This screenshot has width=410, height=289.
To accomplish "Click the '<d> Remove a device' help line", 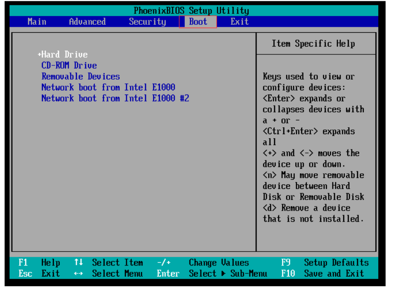I will pos(306,208).
